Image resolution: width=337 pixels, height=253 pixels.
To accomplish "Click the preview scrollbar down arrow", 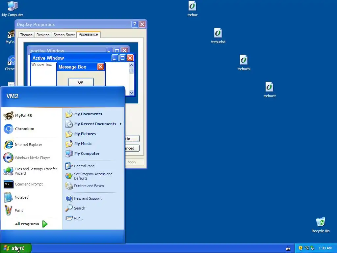I will coord(131,93).
